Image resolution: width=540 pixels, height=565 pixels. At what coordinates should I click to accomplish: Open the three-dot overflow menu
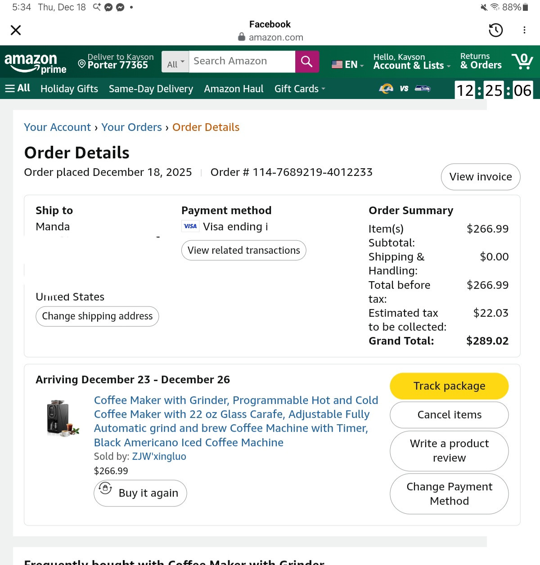click(x=524, y=30)
